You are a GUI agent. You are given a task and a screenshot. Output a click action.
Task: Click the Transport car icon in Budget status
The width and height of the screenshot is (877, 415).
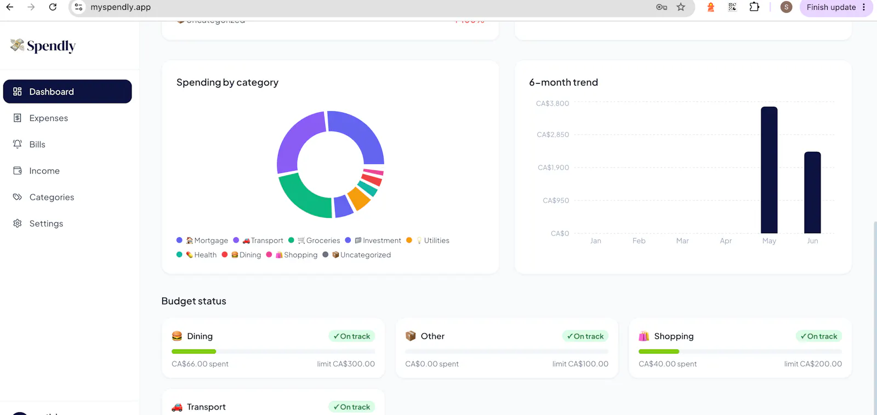(x=177, y=407)
